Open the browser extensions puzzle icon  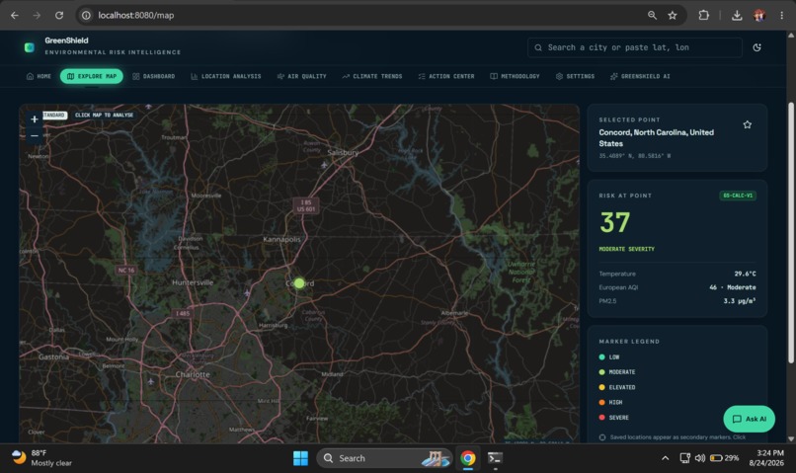(x=703, y=15)
